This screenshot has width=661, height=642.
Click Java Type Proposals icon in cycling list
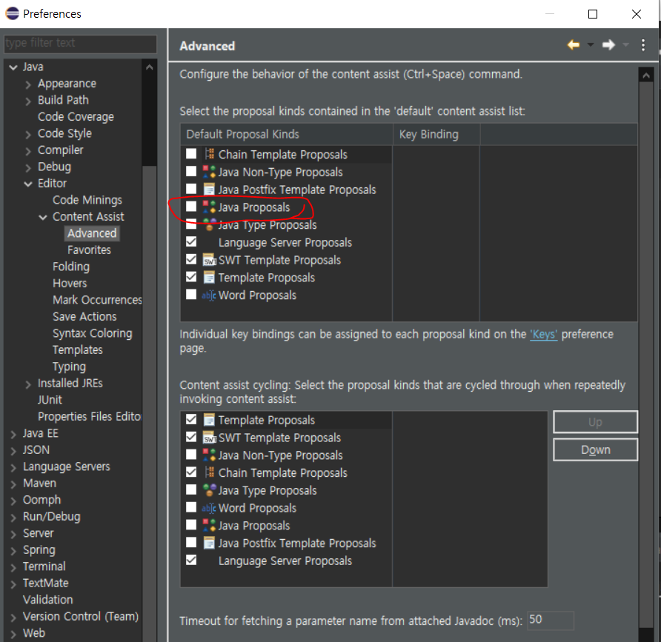coord(210,490)
